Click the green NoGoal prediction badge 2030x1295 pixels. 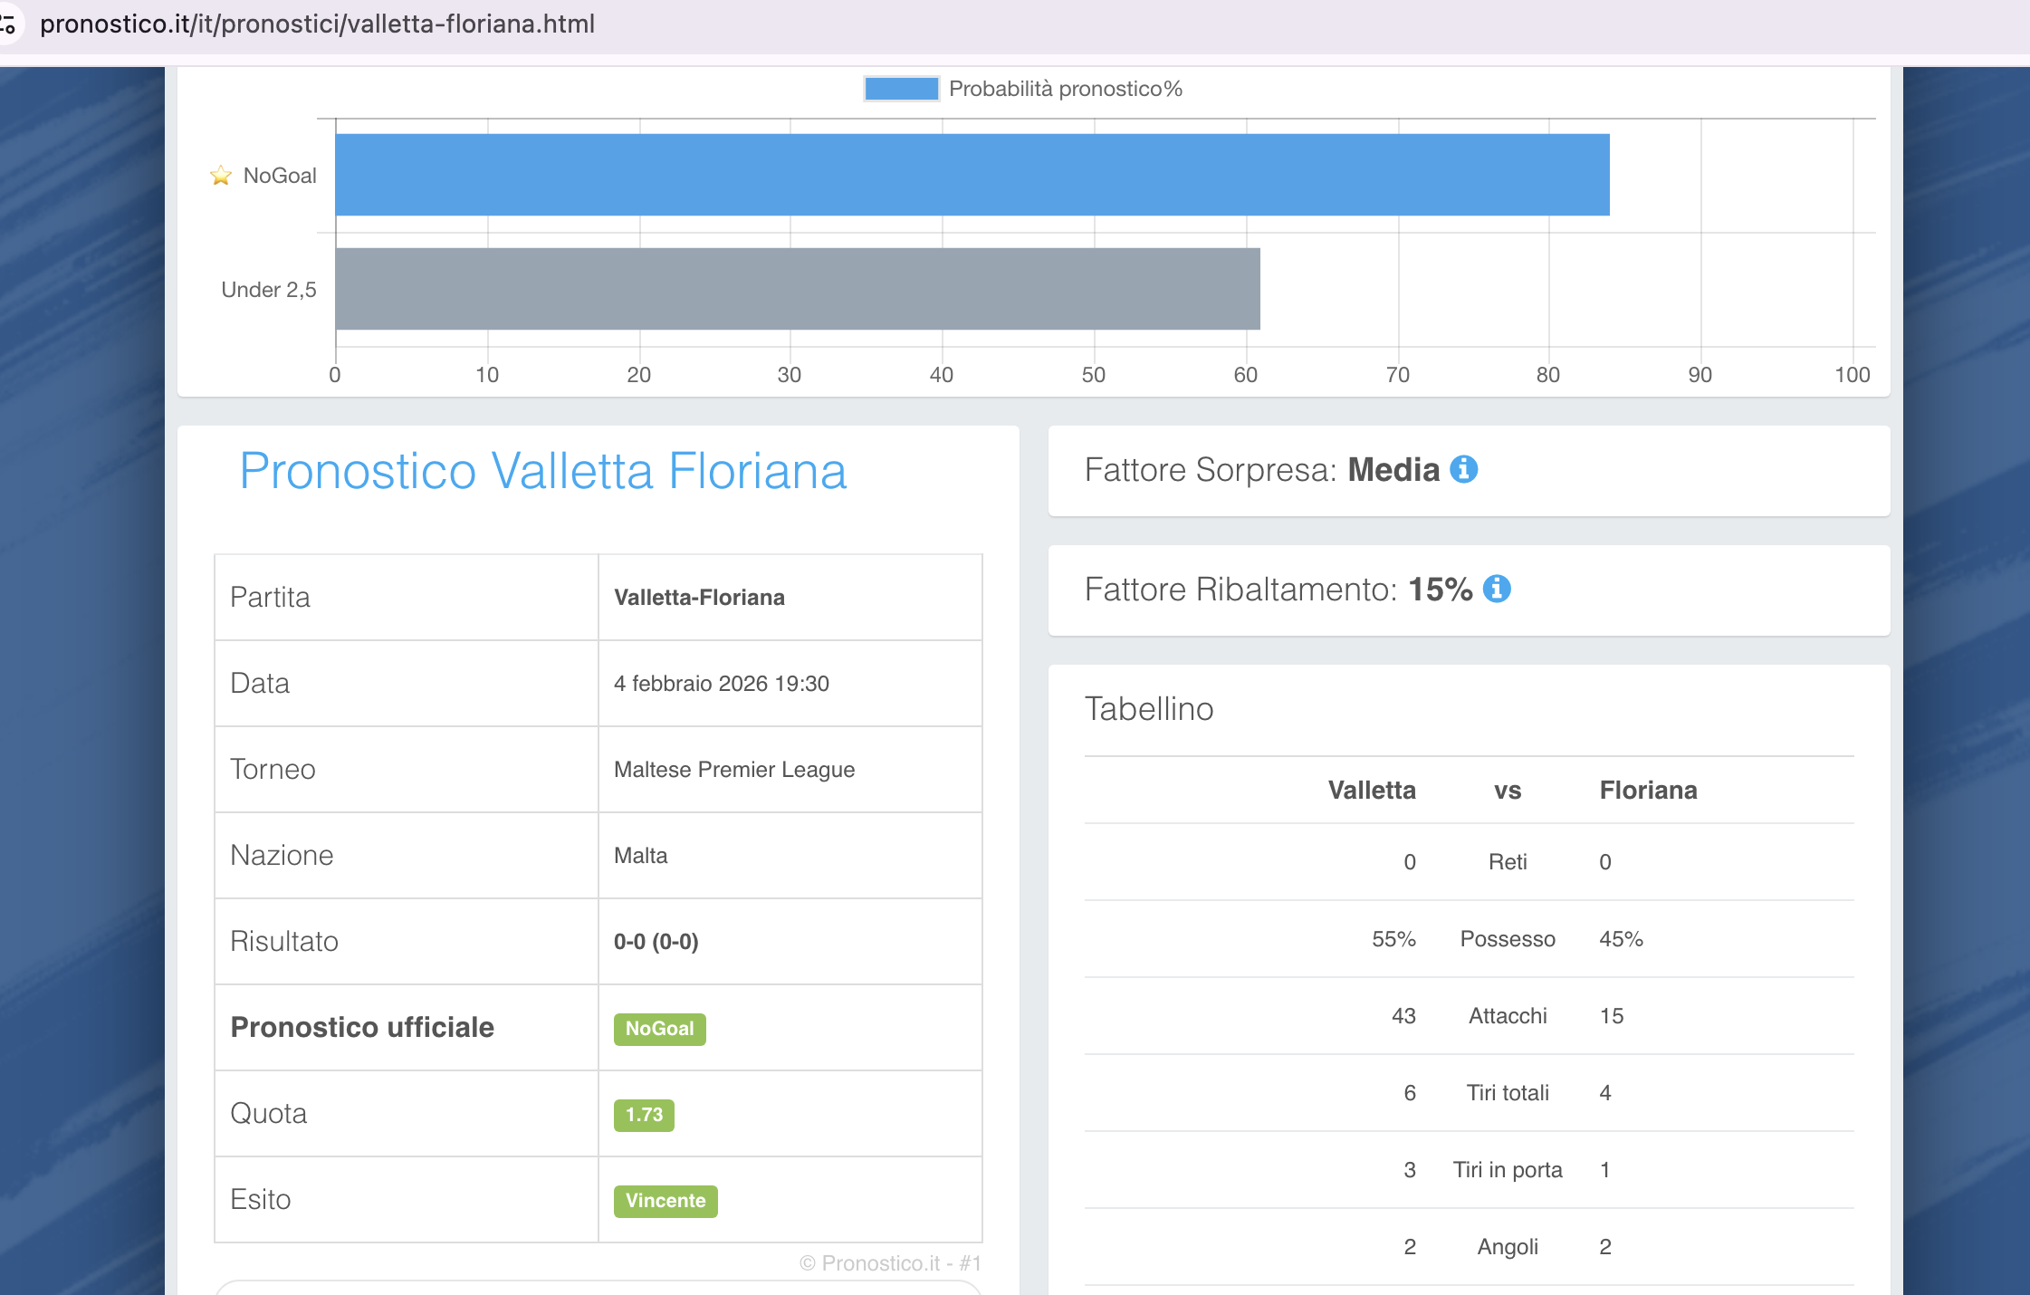(659, 1029)
